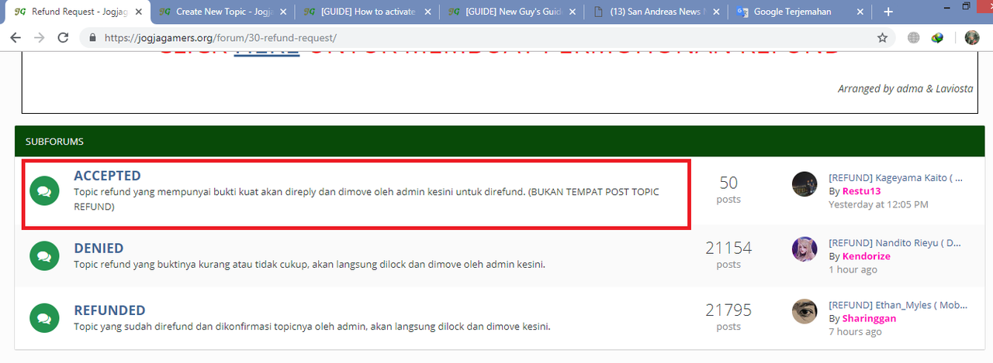Click 'Arranged by adma & Laviosta' text
The height and width of the screenshot is (363, 993).
(x=905, y=89)
